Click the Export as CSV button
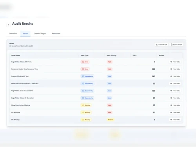Image resolution: width=196 pixels, height=147 pixels. (x=162, y=45)
